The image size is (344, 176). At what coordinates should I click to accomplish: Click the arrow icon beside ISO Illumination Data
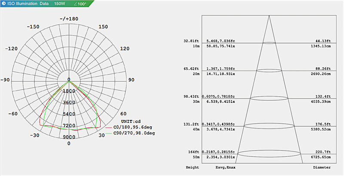point(4,3)
